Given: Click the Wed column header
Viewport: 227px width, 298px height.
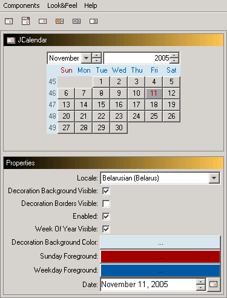Looking at the screenshot, I should click(x=119, y=70).
